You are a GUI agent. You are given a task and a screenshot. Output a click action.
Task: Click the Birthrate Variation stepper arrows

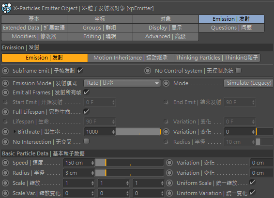tap(253, 132)
